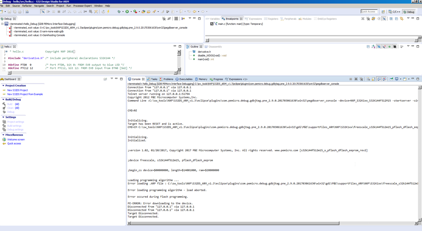Select the Semihosting Console terminated entry

coord(39,35)
